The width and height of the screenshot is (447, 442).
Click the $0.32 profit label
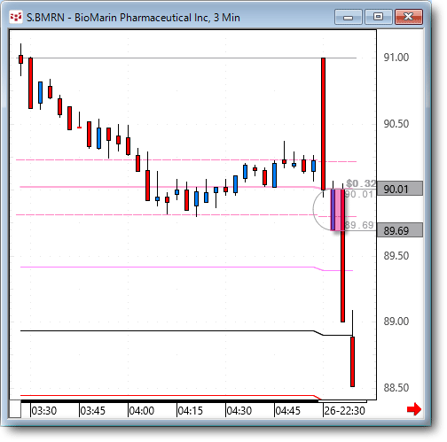point(361,183)
